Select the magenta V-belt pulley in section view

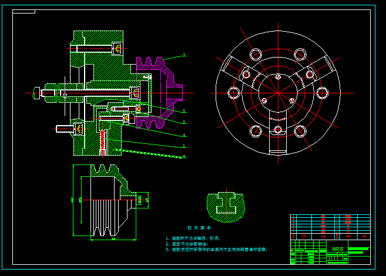160,93
